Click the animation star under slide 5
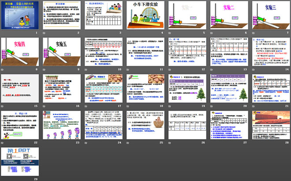Image resolution: width=291 pixels, height=181 pixels. pos(170,33)
